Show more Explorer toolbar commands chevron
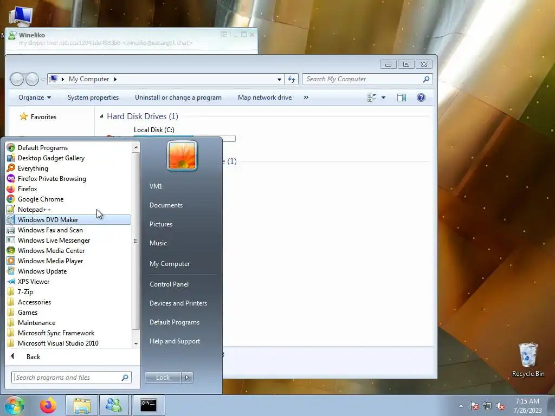 306,97
